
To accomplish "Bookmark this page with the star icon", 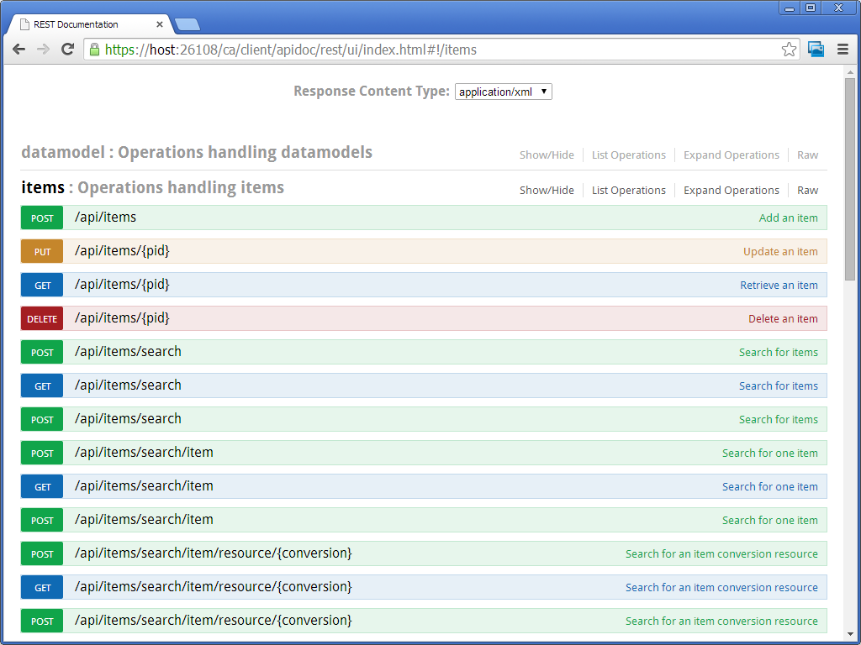I will pyautogui.click(x=789, y=50).
